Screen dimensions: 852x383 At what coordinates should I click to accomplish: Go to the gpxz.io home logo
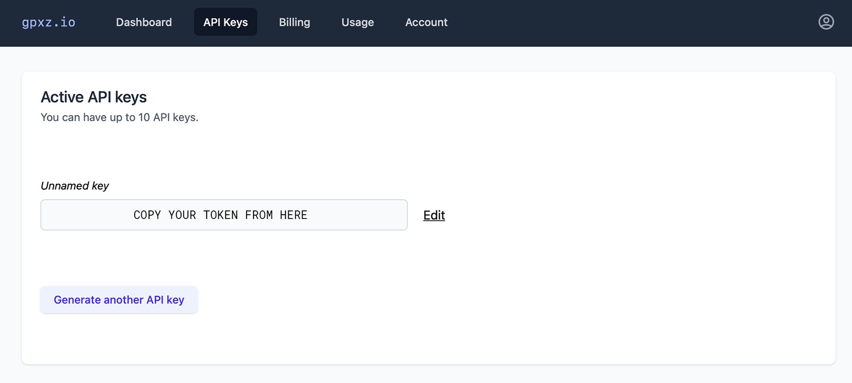coord(48,22)
